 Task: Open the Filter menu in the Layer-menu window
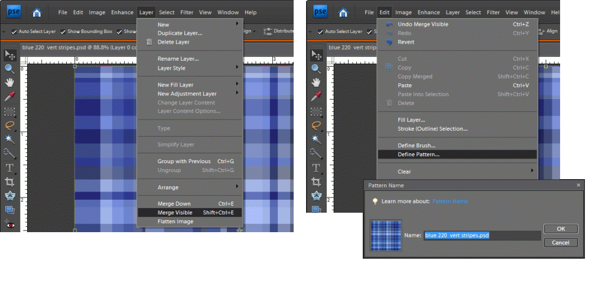(x=187, y=12)
